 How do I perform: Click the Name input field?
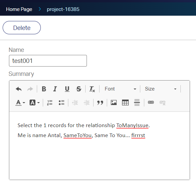(48, 61)
